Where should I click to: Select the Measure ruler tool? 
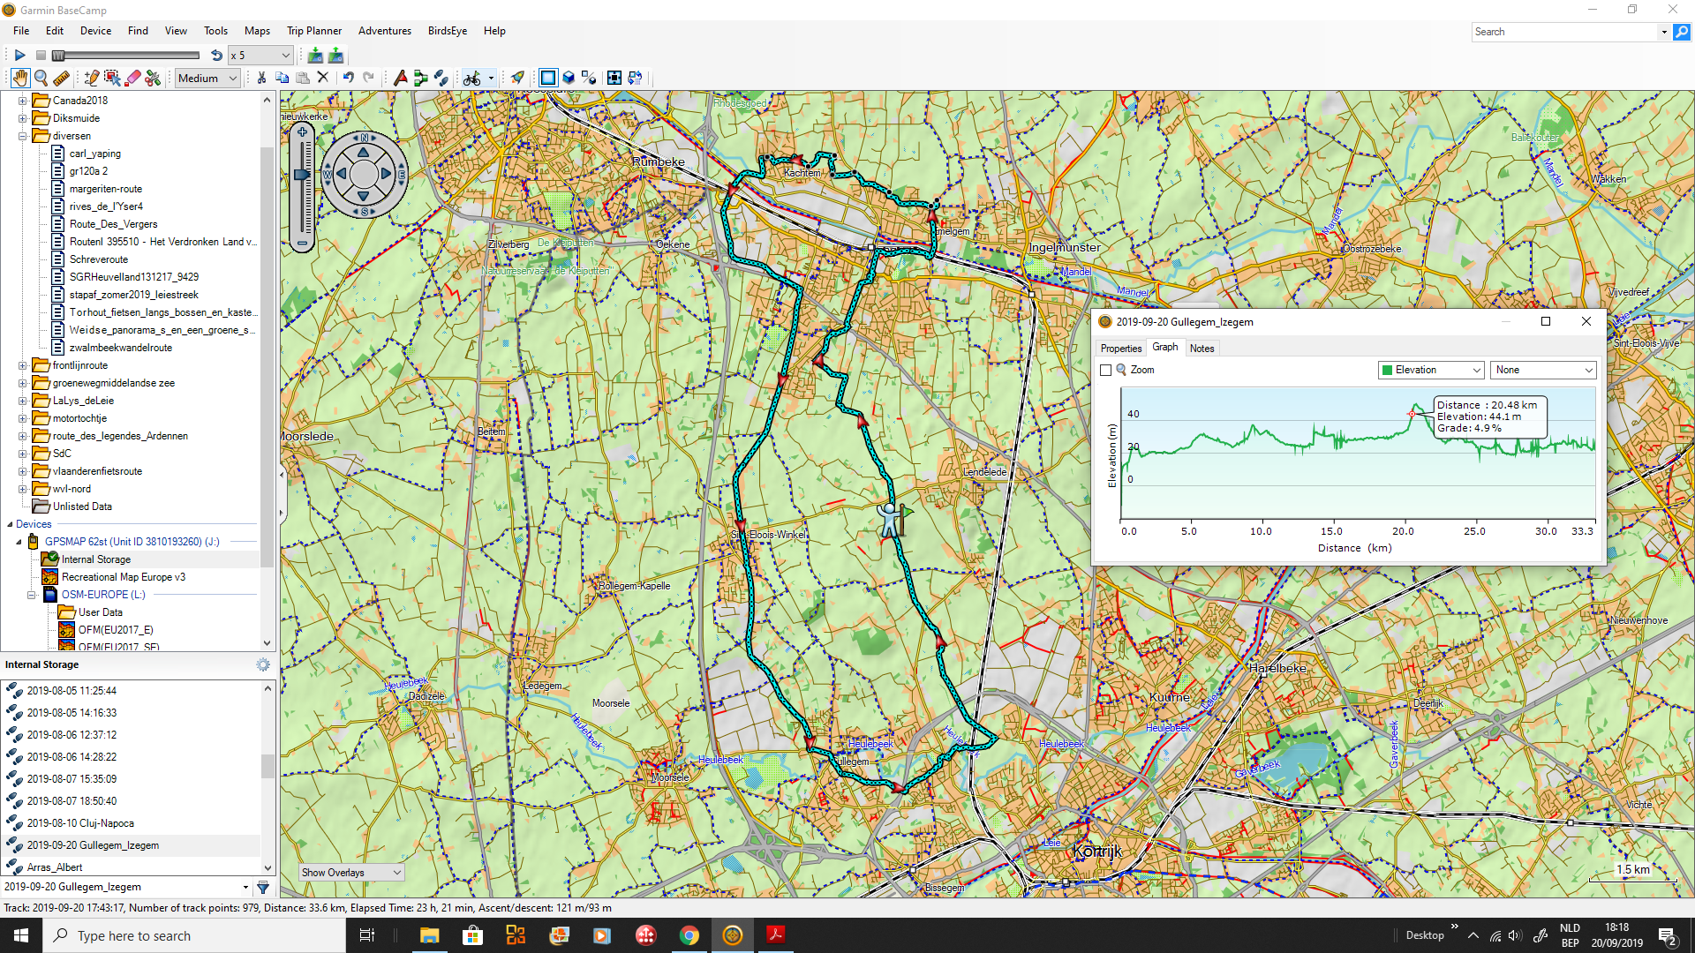pos(61,78)
